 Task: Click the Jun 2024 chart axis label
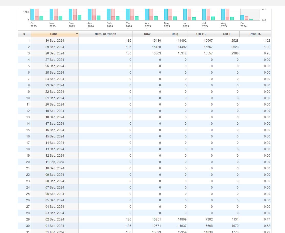point(186,25)
